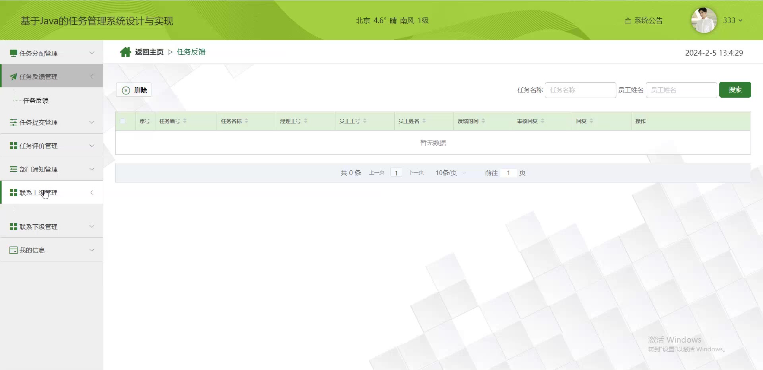Viewport: 763px width, 370px height.
Task: Go back via 返回主页 link
Action: tap(149, 52)
